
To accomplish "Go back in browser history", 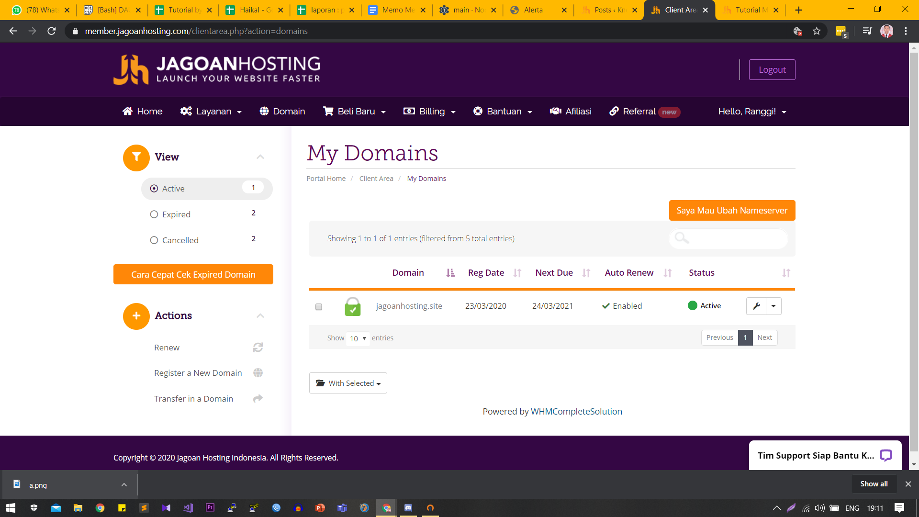I will 13,31.
